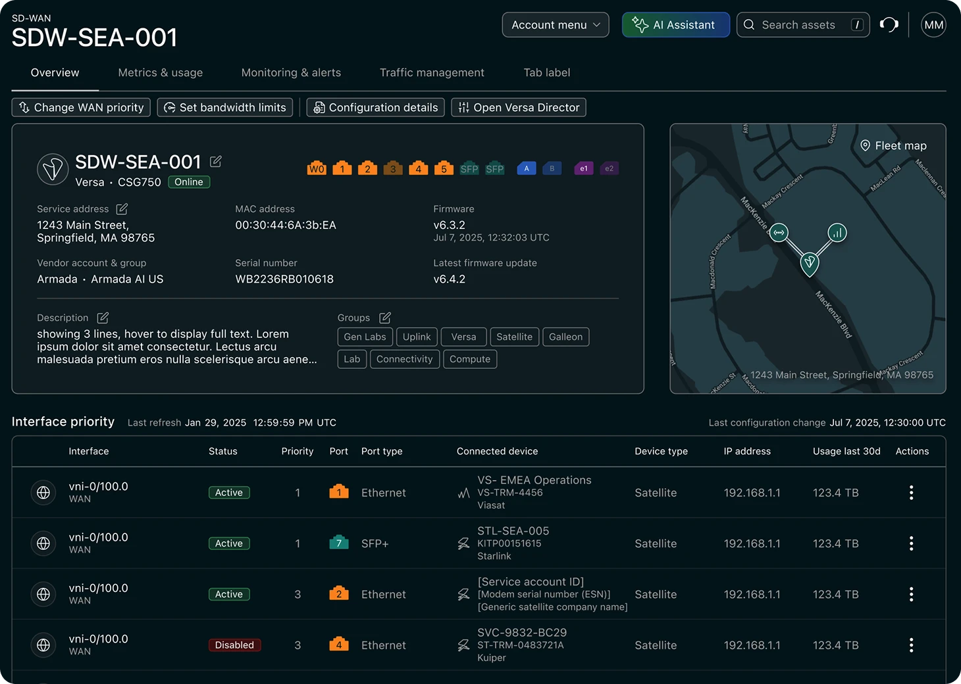
Task: Sort by the Priority column header
Action: pyautogui.click(x=298, y=451)
